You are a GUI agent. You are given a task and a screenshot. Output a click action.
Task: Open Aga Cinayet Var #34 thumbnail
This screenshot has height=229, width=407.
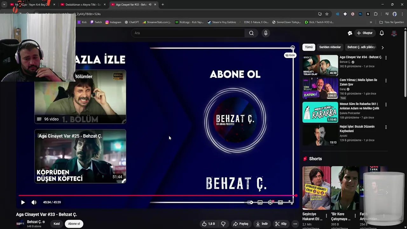(x=320, y=66)
